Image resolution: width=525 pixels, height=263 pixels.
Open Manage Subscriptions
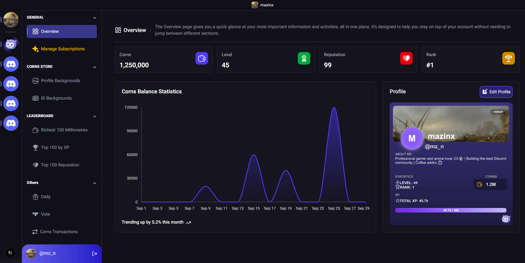[63, 49]
